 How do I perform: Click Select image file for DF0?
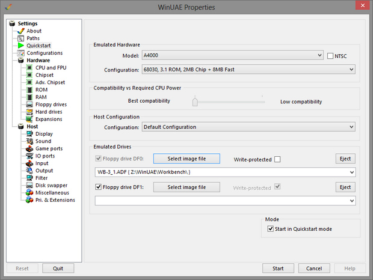point(186,159)
